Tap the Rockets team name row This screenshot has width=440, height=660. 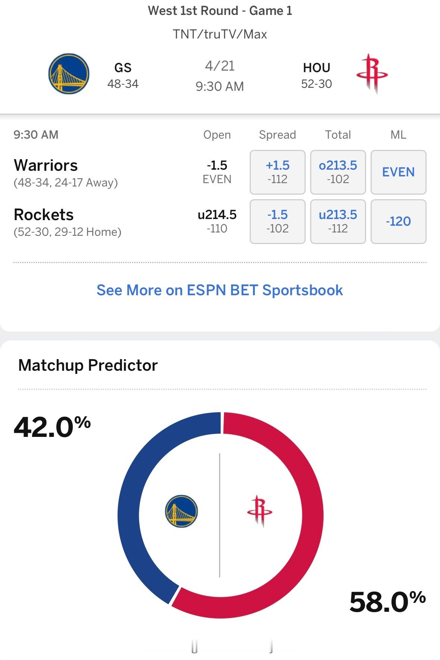68,222
